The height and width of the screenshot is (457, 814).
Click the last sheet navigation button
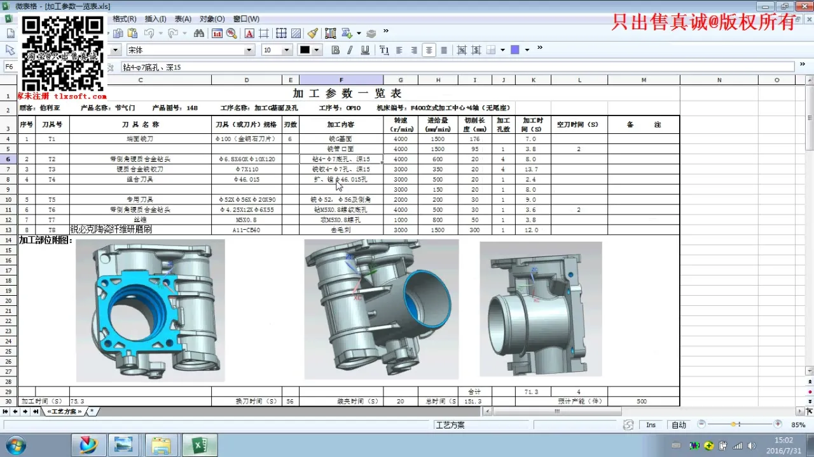pos(35,411)
